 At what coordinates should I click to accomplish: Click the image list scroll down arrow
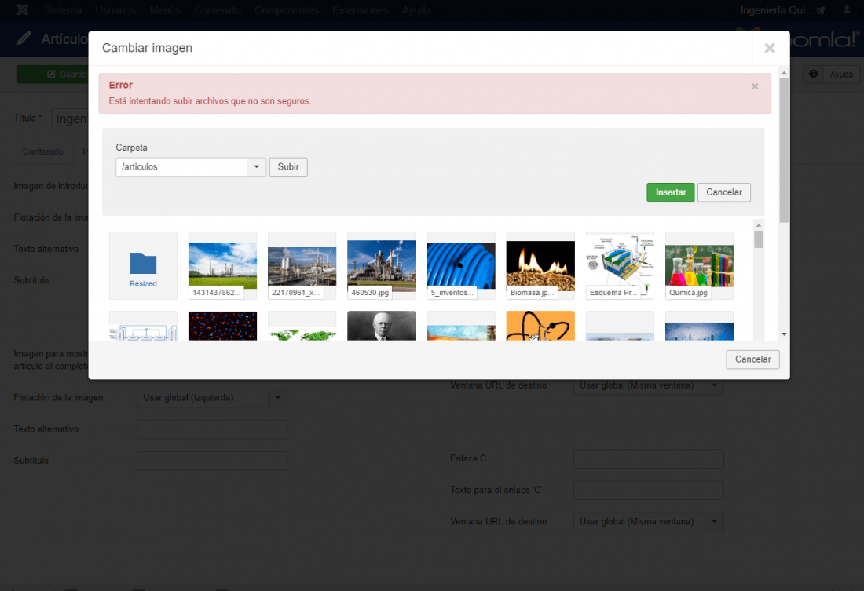tap(784, 334)
